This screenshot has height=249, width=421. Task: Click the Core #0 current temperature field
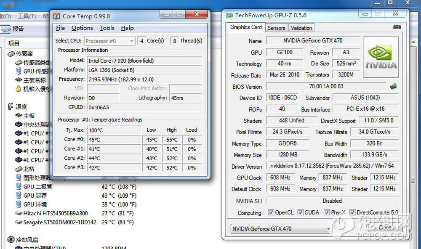click(x=114, y=140)
